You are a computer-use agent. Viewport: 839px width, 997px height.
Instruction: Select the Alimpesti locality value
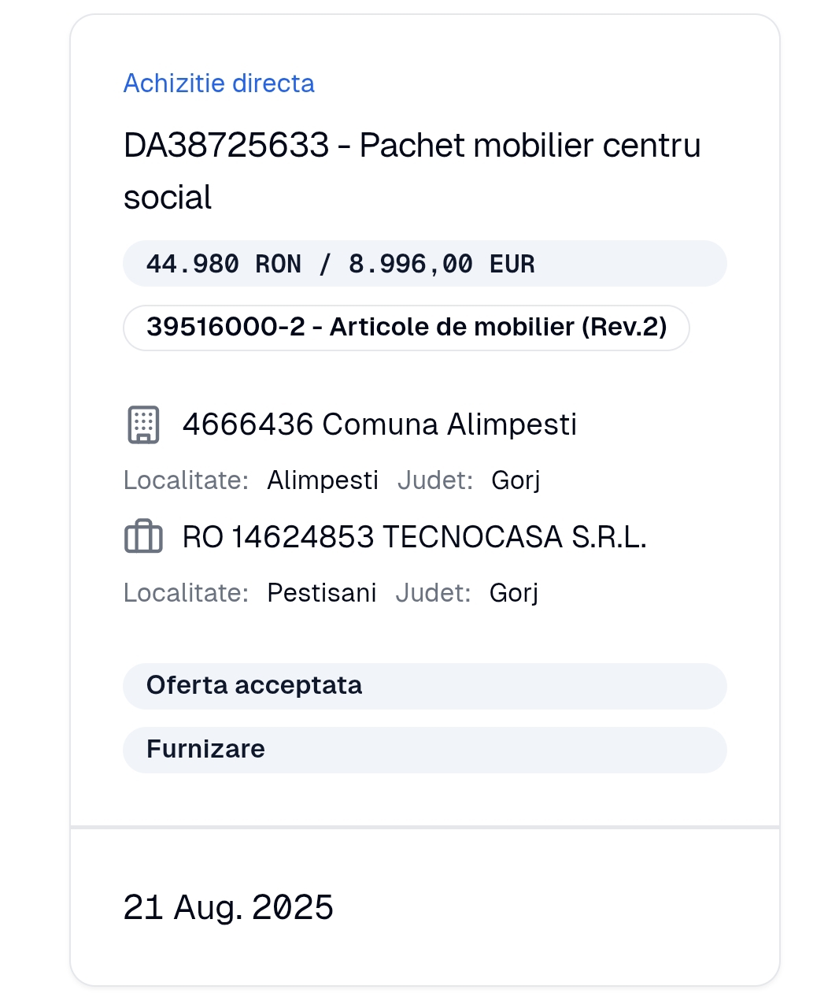coord(323,480)
